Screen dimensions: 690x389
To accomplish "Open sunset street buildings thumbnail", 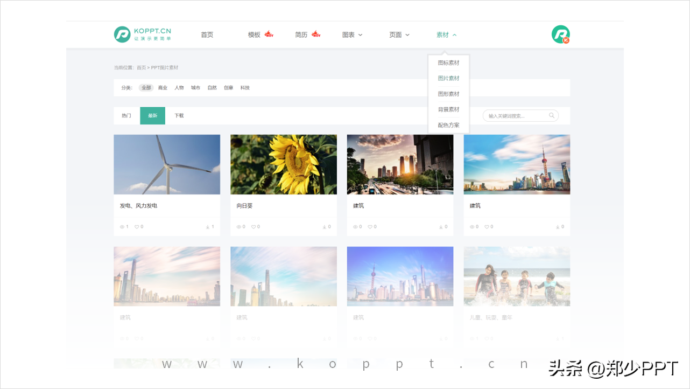I will (x=400, y=164).
